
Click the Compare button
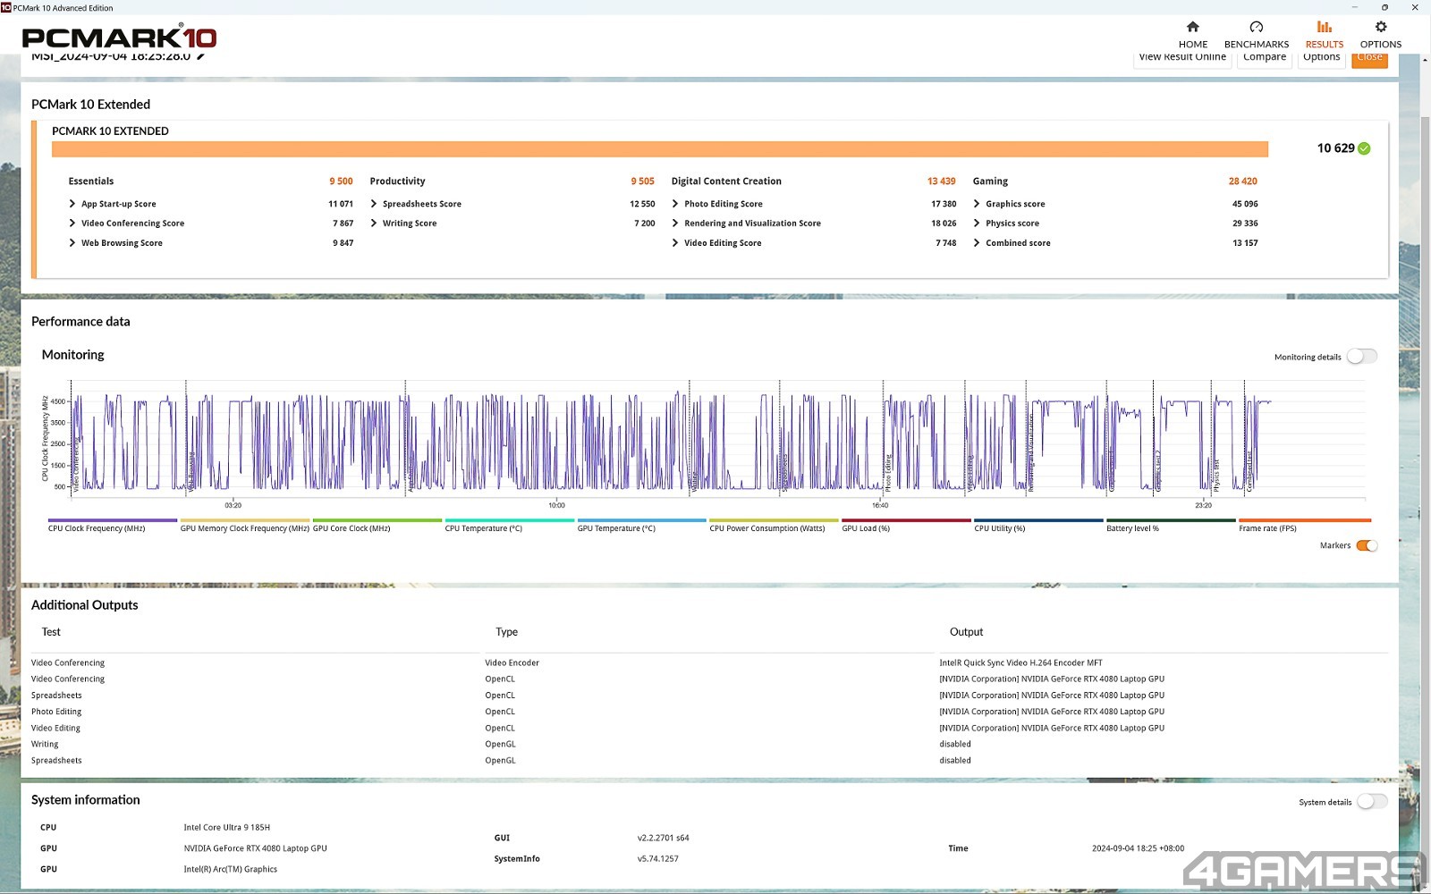click(1265, 58)
